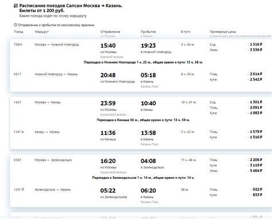The height and width of the screenshot is (219, 272).
Task: Open train 708Н number link
Action: 18,45
